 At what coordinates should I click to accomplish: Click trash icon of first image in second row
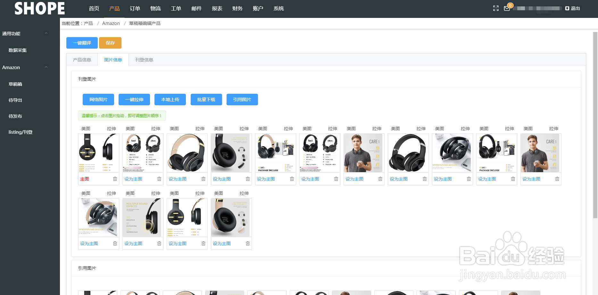click(115, 243)
